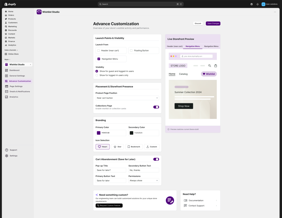The height and width of the screenshot is (218, 282).
Task: Open the notifications bell icon
Action: click(x=257, y=4)
